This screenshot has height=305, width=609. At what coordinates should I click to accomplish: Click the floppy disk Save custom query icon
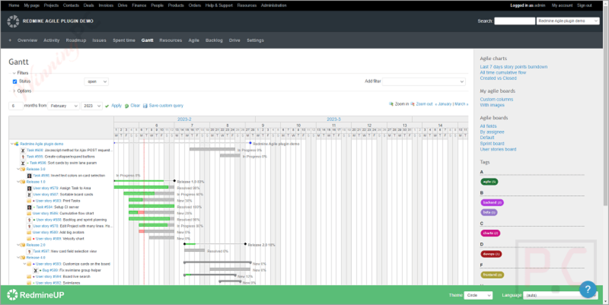coord(145,106)
